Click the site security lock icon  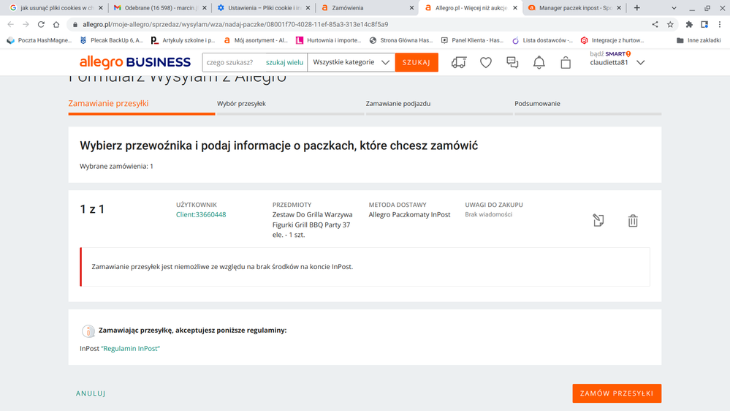75,24
